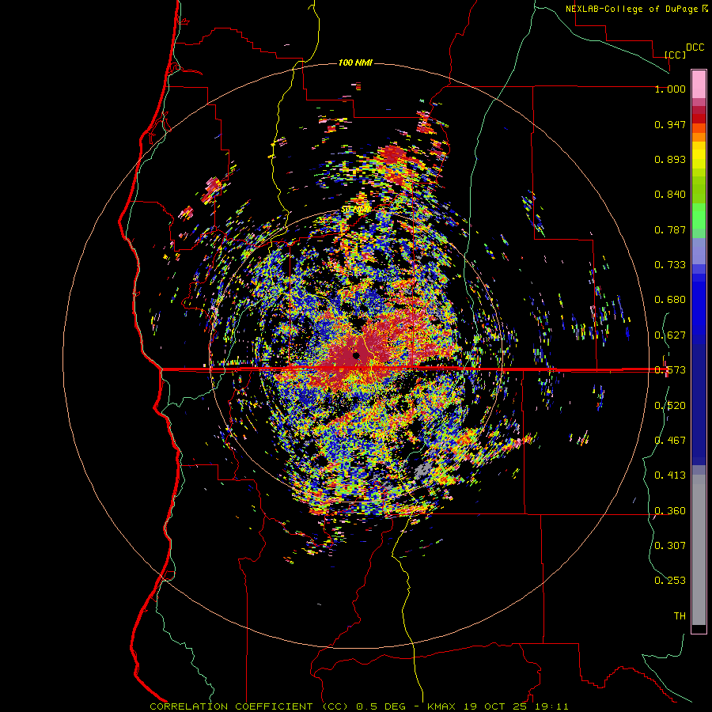Click the 0.360 value on the color scale
The width and height of the screenshot is (712, 712).
point(670,511)
